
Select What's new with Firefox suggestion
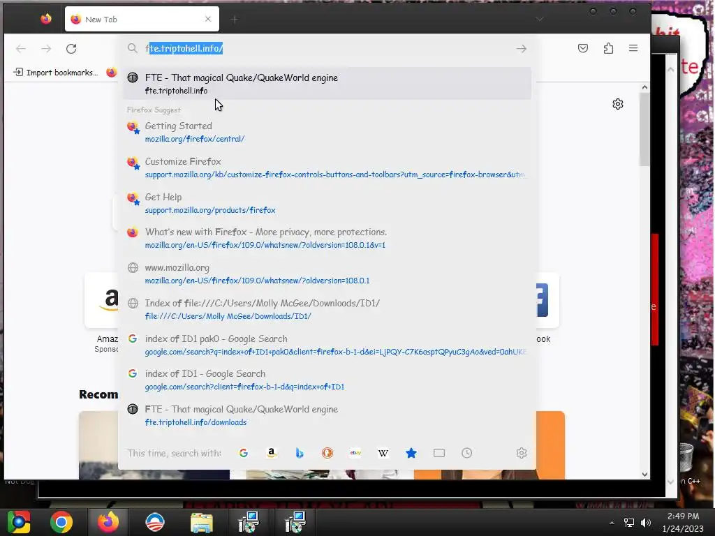pyautogui.click(x=327, y=239)
